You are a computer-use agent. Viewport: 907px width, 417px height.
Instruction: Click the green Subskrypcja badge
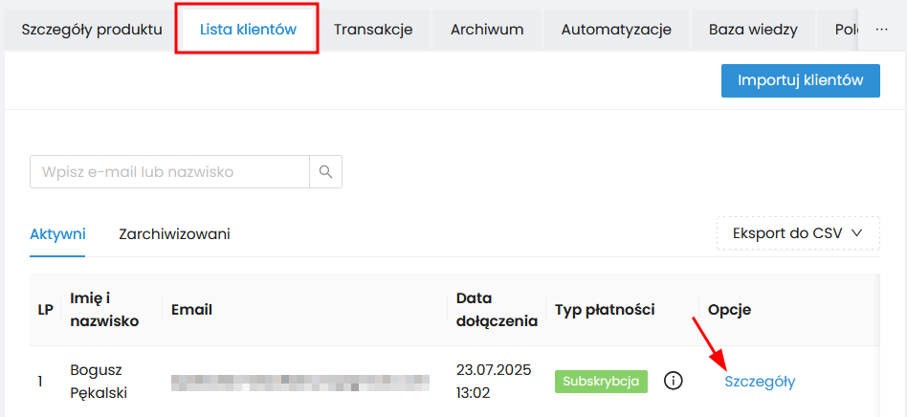pyautogui.click(x=601, y=382)
